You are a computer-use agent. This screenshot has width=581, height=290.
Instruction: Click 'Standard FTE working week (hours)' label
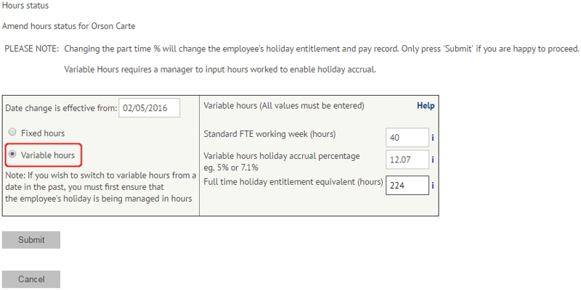[x=269, y=134]
